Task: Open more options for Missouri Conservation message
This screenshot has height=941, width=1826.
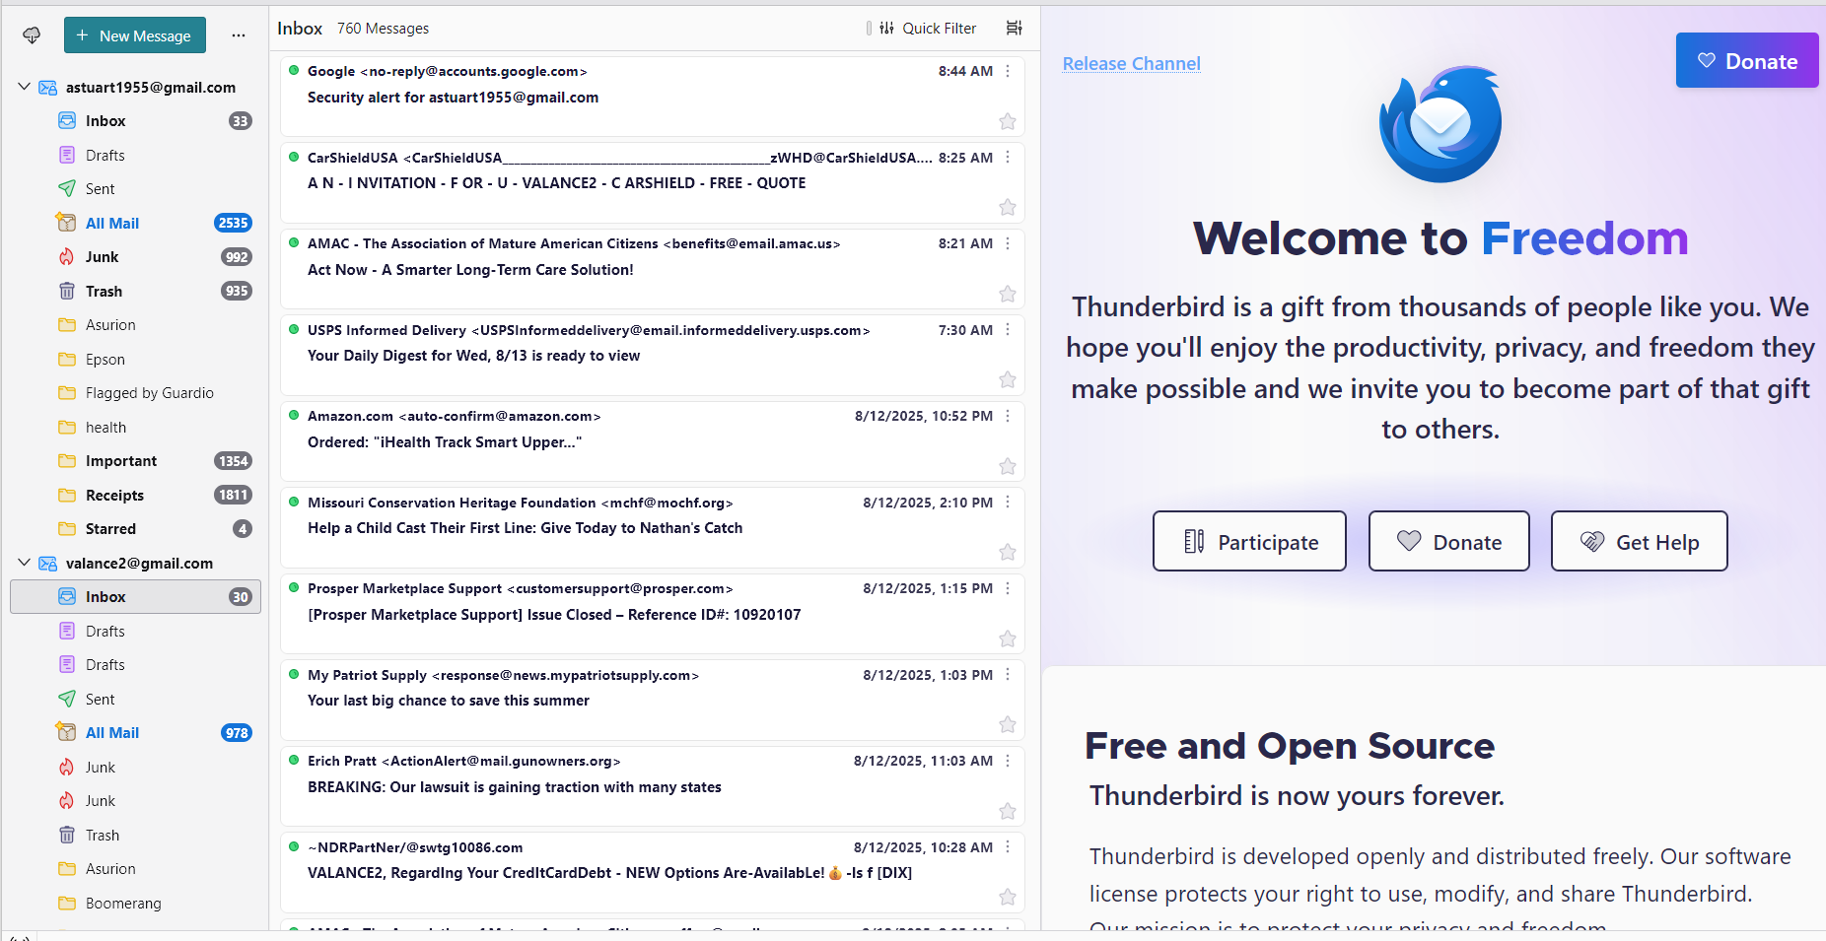Action: click(x=1008, y=503)
